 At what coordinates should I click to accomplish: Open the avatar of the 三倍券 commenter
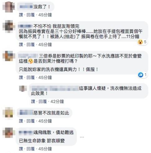(x=9, y=56)
